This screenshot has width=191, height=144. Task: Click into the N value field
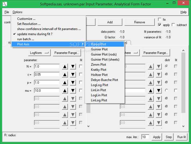[x=47, y=67]
